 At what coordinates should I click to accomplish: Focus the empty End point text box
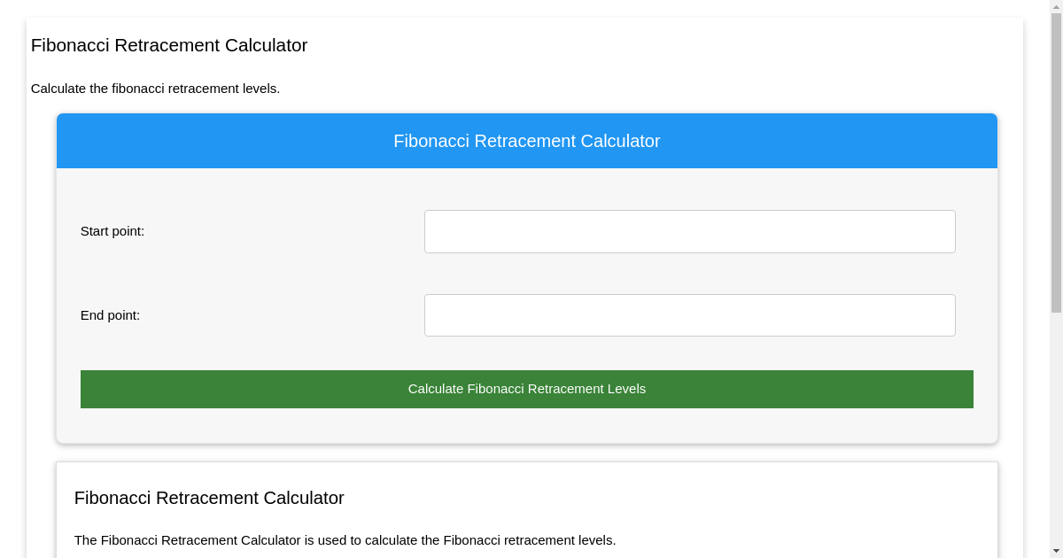689,314
